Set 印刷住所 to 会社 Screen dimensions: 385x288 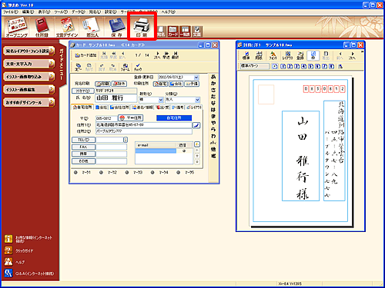click(176, 84)
